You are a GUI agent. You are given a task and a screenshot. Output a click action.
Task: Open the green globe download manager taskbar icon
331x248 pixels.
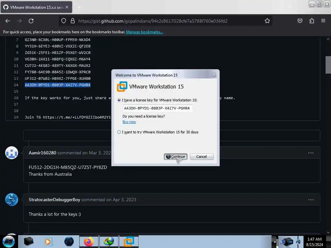pos(109,242)
